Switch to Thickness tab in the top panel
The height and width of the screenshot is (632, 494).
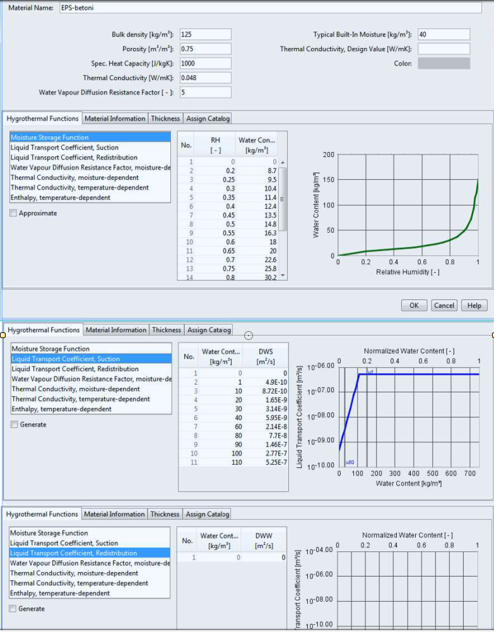pos(165,119)
